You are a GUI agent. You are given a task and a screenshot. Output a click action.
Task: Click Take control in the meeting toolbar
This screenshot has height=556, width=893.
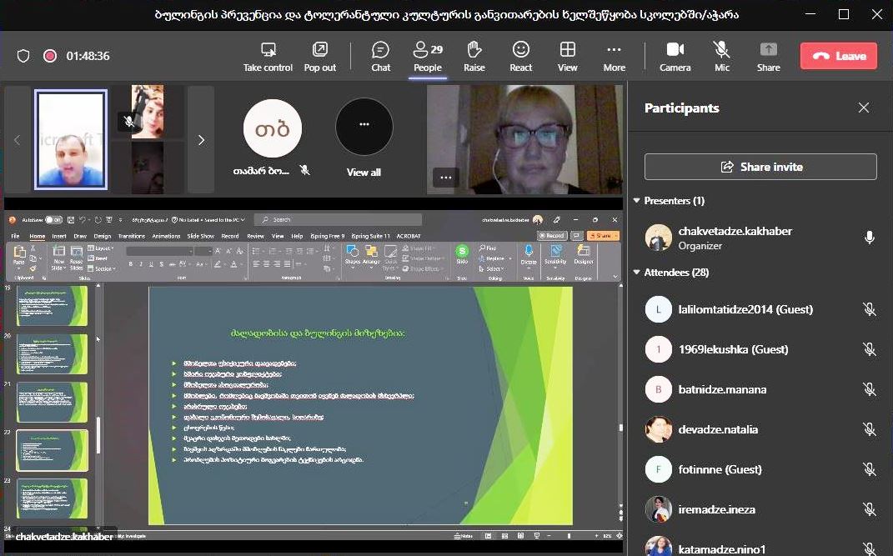pos(268,57)
